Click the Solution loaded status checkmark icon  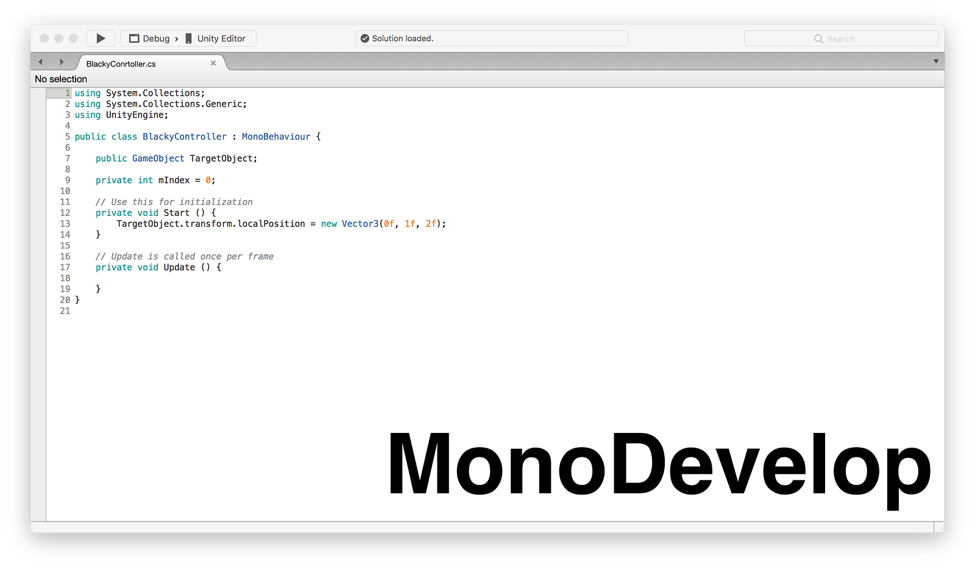[x=364, y=38]
